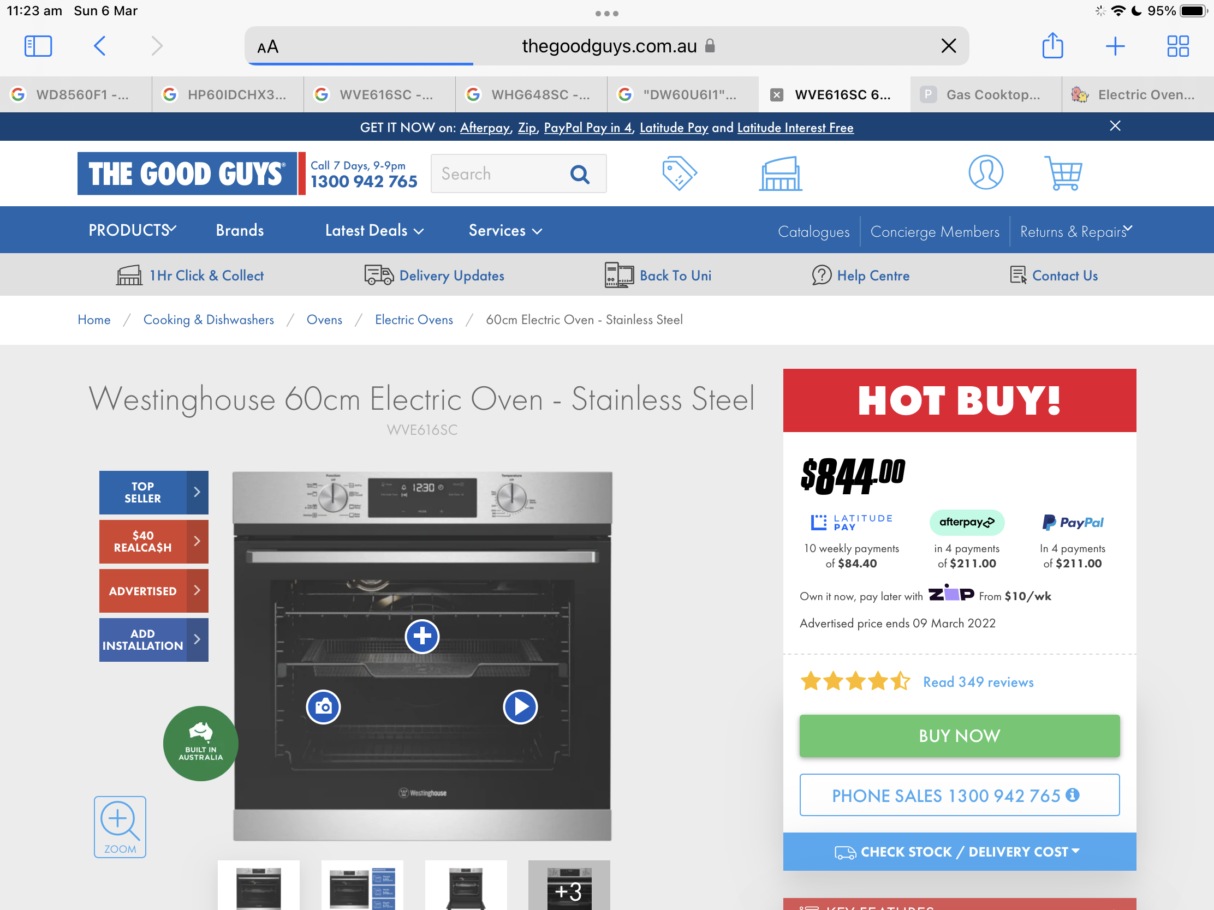
Task: Open the camera photo hotspot on oven
Action: (x=323, y=707)
